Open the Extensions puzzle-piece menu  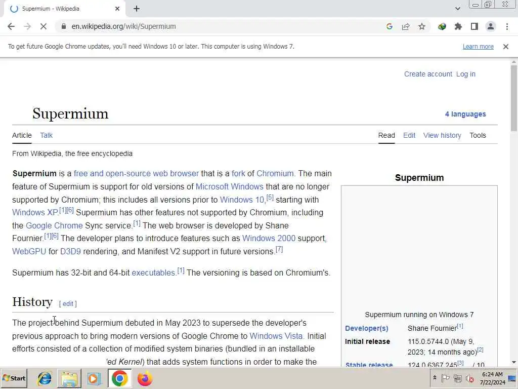458,26
